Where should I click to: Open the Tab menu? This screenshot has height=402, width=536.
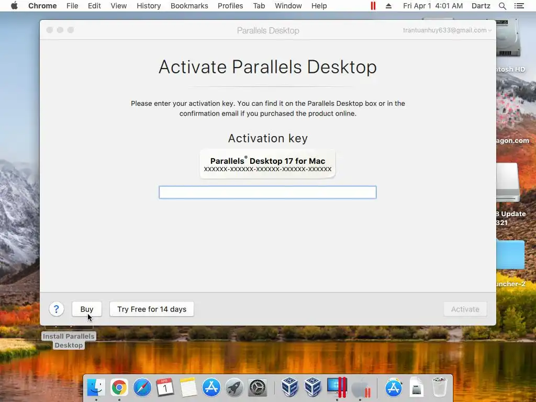(259, 6)
